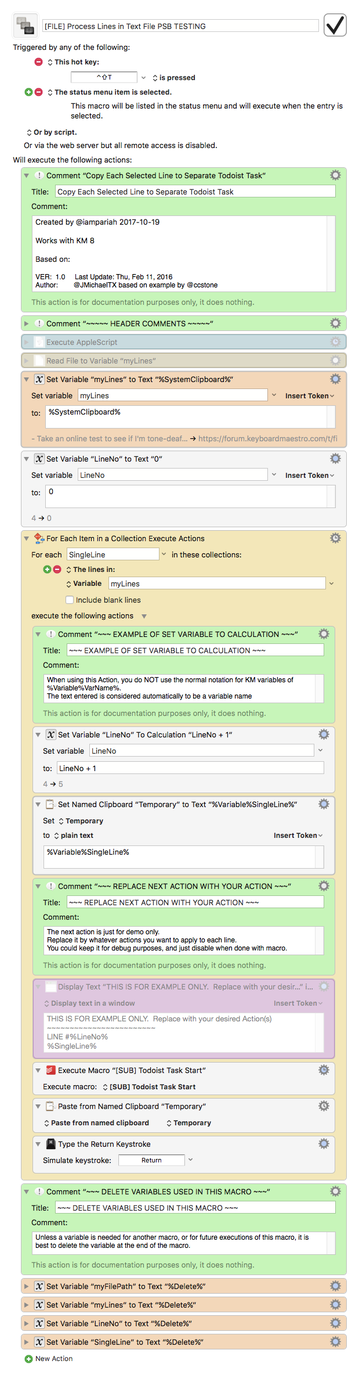
Task: Open gear menu for Set Variable LineNo to 0
Action: click(335, 459)
